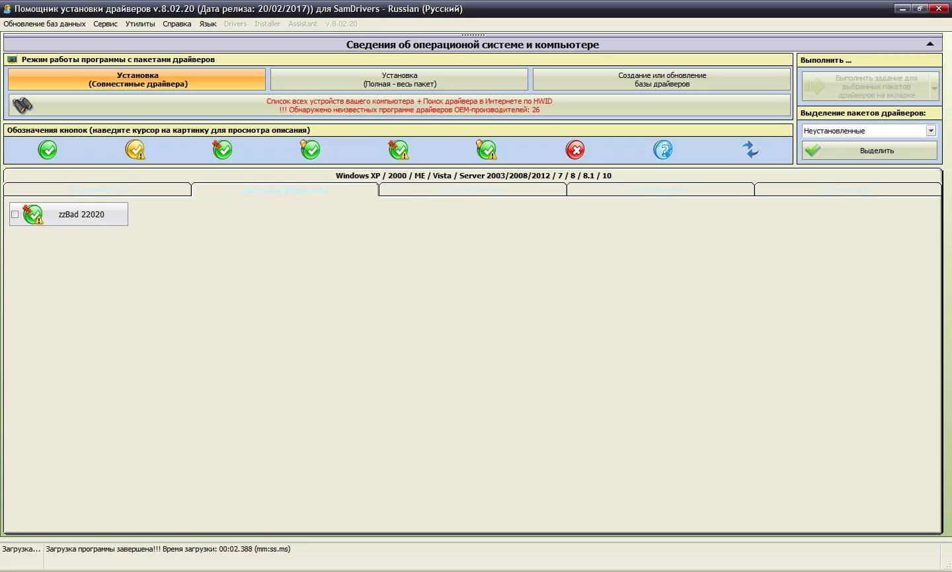Click the blue question mark legend icon
The width and height of the screenshot is (952, 572).
[662, 150]
